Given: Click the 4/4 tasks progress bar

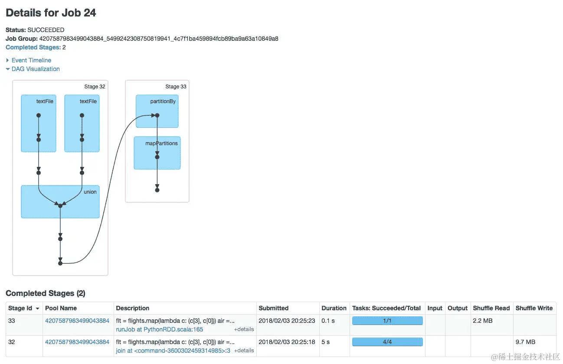Looking at the screenshot, I should [x=387, y=342].
